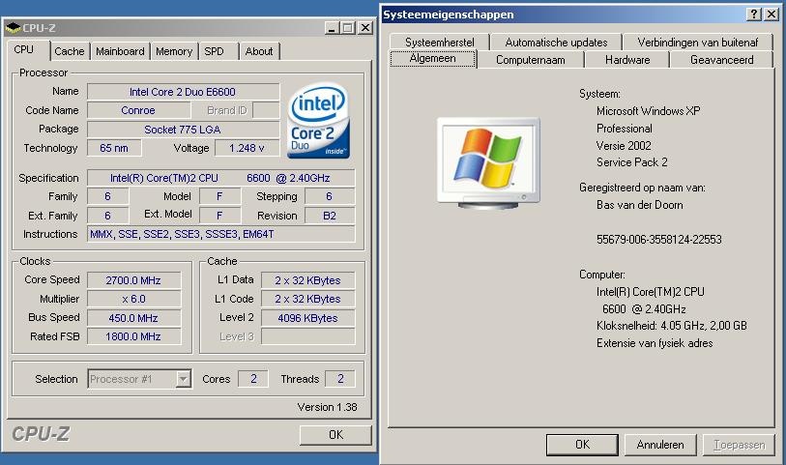Open the Memory tab in CPU-Z
Image resolution: width=786 pixels, height=465 pixels.
[174, 51]
